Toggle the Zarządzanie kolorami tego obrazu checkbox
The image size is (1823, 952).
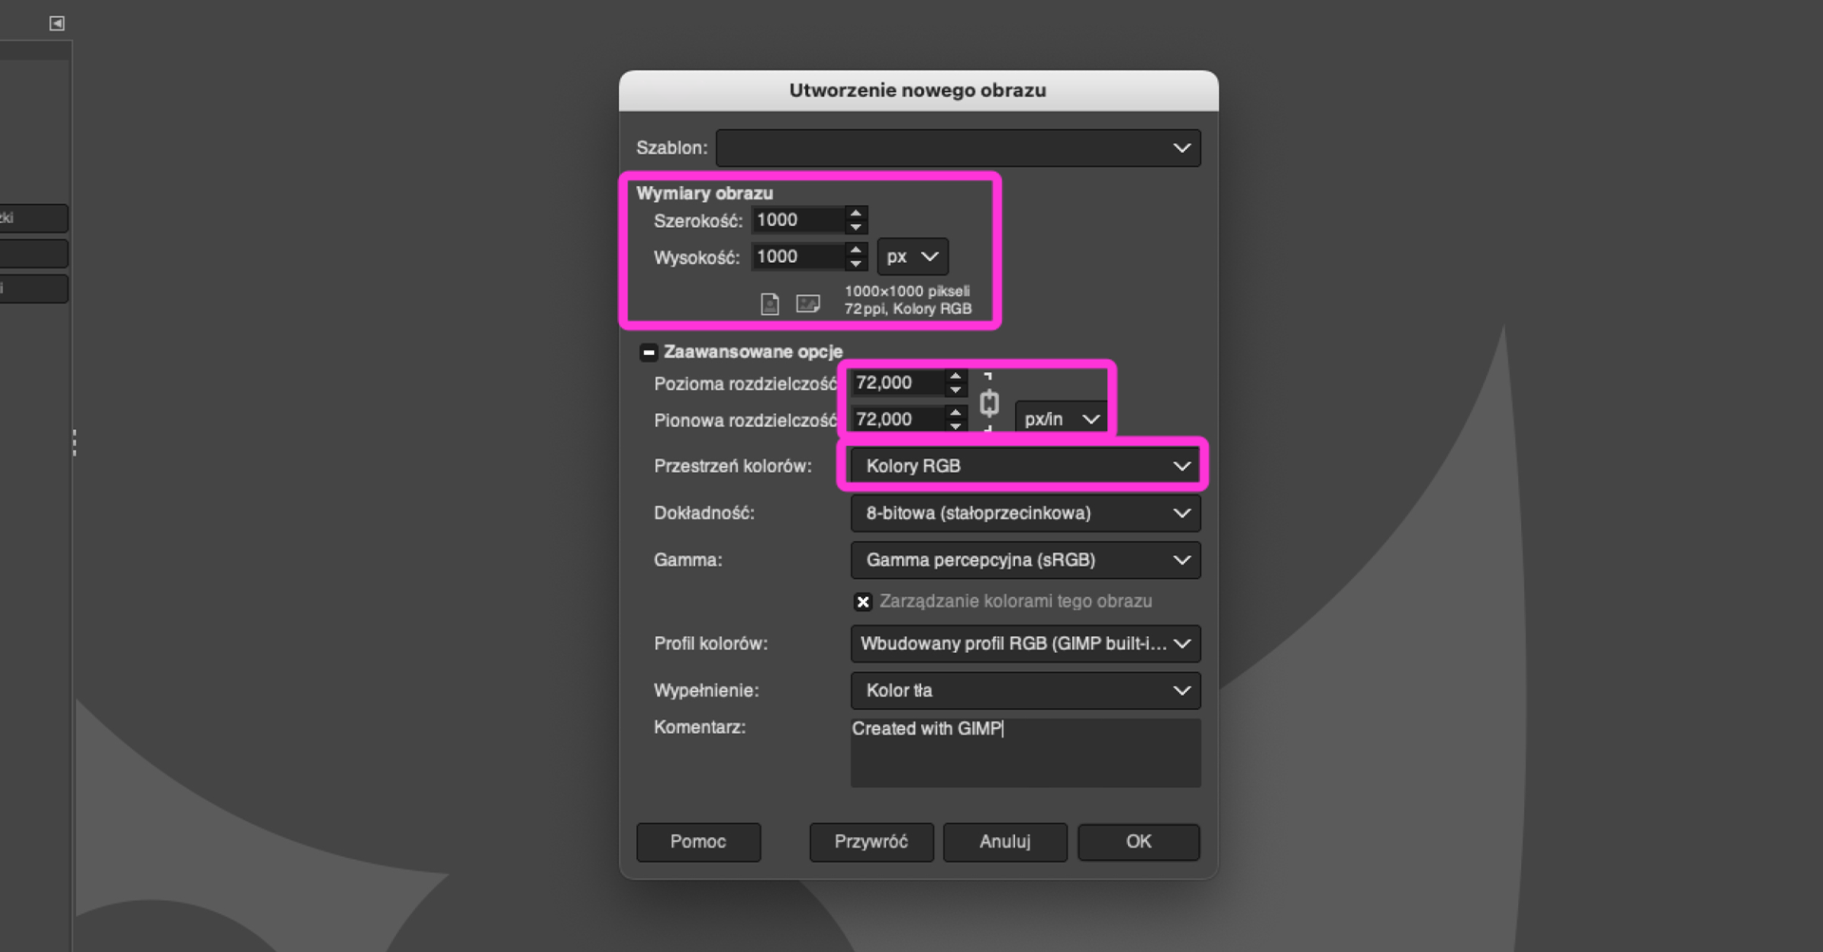click(862, 602)
